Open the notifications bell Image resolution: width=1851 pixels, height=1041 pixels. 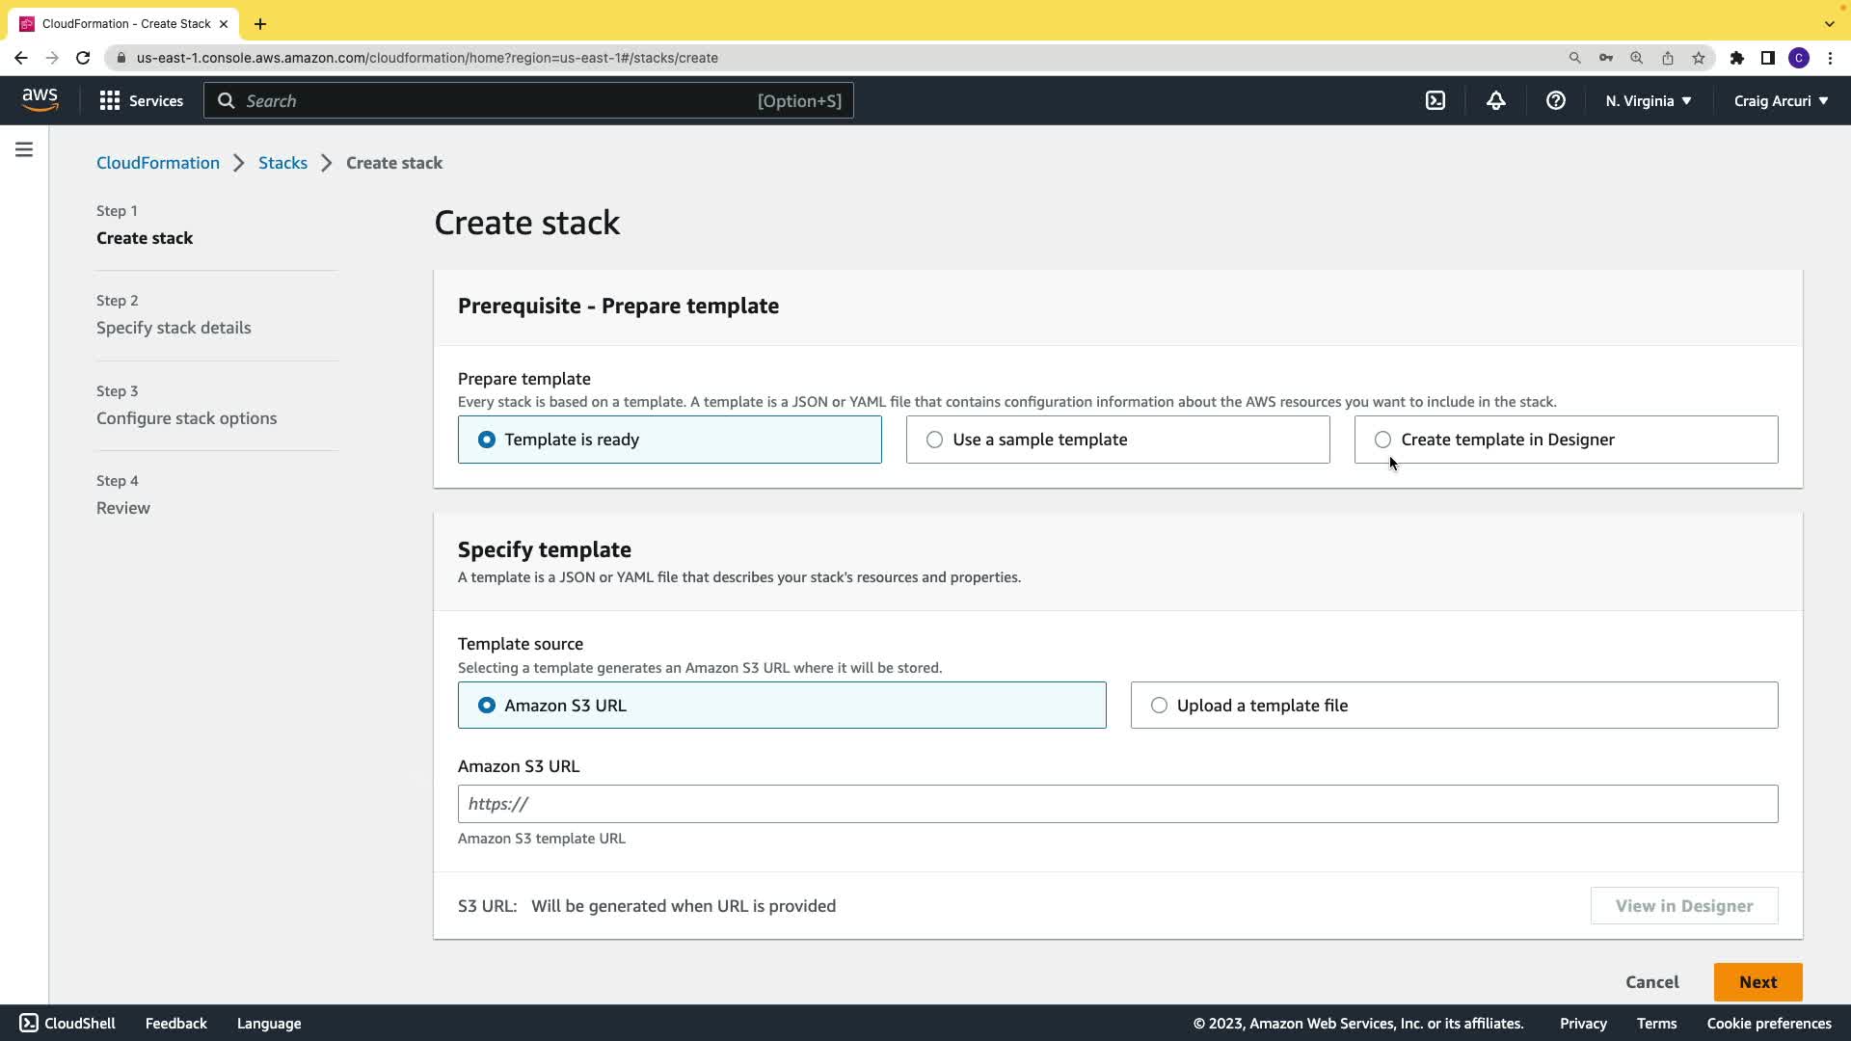1495,100
